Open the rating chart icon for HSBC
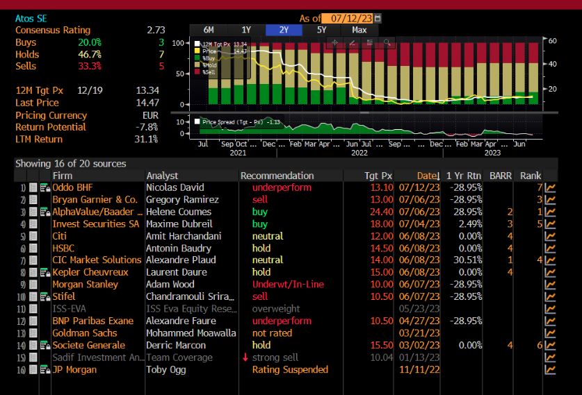This screenshot has width=582, height=395. coord(550,249)
